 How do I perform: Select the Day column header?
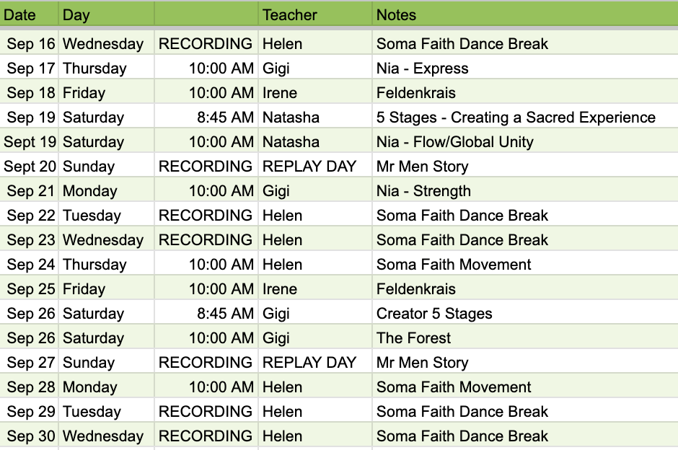106,14
